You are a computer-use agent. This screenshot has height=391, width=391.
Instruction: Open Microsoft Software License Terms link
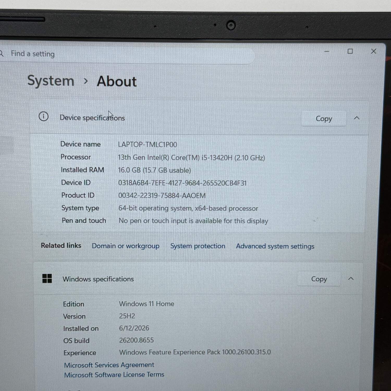114,375
